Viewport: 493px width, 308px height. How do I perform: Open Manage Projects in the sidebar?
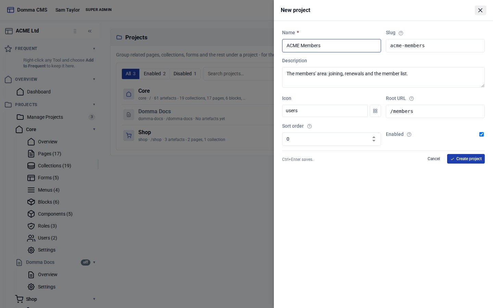[x=56, y=117]
